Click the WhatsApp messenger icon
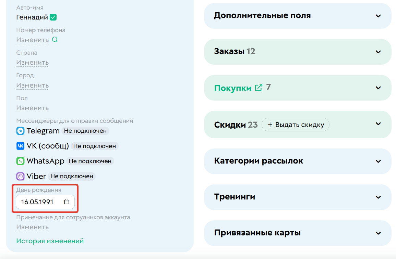This screenshot has width=396, height=259. 20,161
